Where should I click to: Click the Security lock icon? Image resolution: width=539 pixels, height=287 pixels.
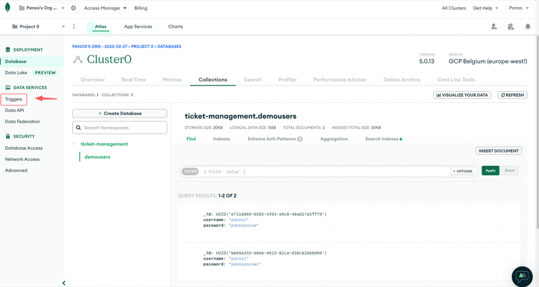coord(8,136)
